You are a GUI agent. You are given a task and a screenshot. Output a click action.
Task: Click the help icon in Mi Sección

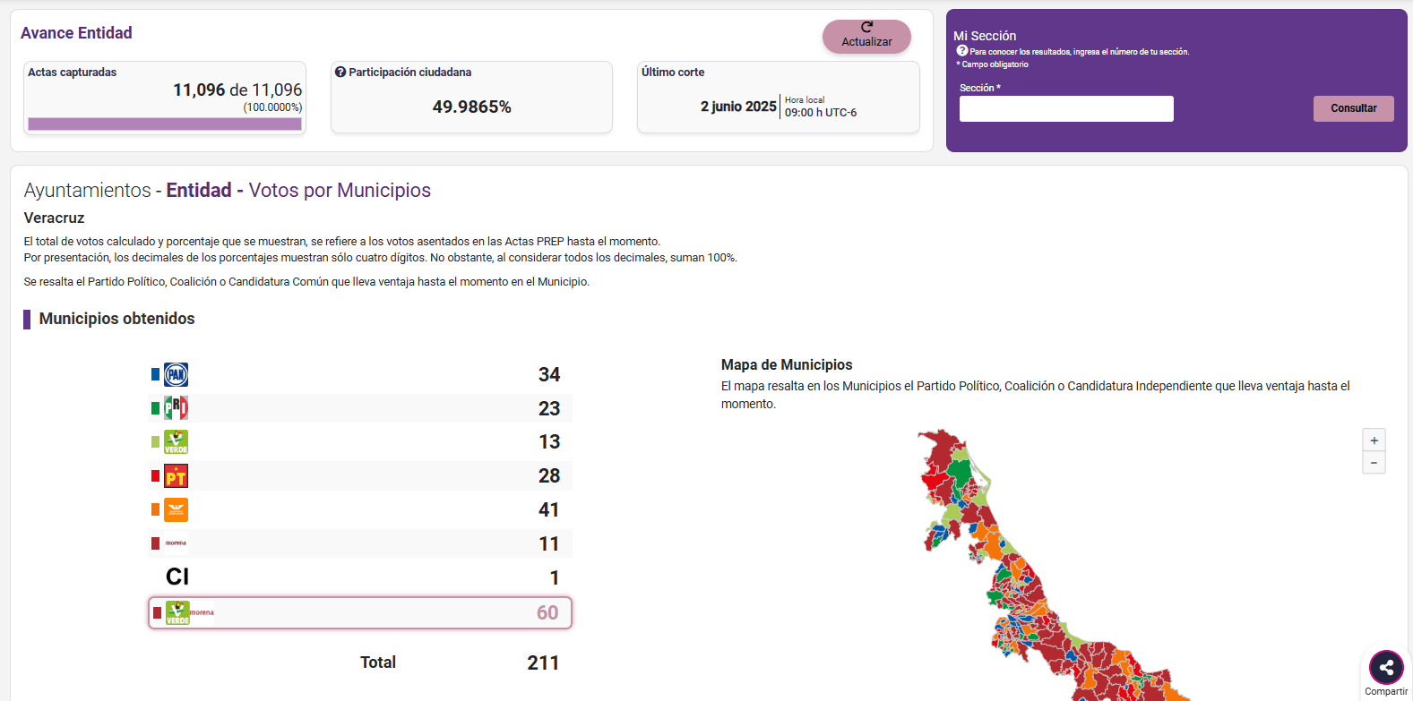click(x=961, y=51)
